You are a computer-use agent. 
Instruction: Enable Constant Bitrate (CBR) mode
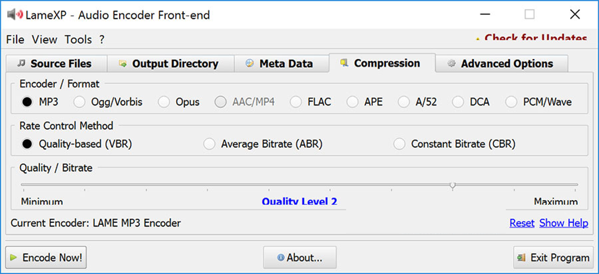[x=399, y=144]
